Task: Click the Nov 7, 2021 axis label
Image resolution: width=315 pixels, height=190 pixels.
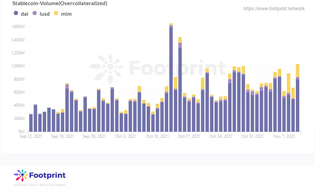Action: [284, 136]
